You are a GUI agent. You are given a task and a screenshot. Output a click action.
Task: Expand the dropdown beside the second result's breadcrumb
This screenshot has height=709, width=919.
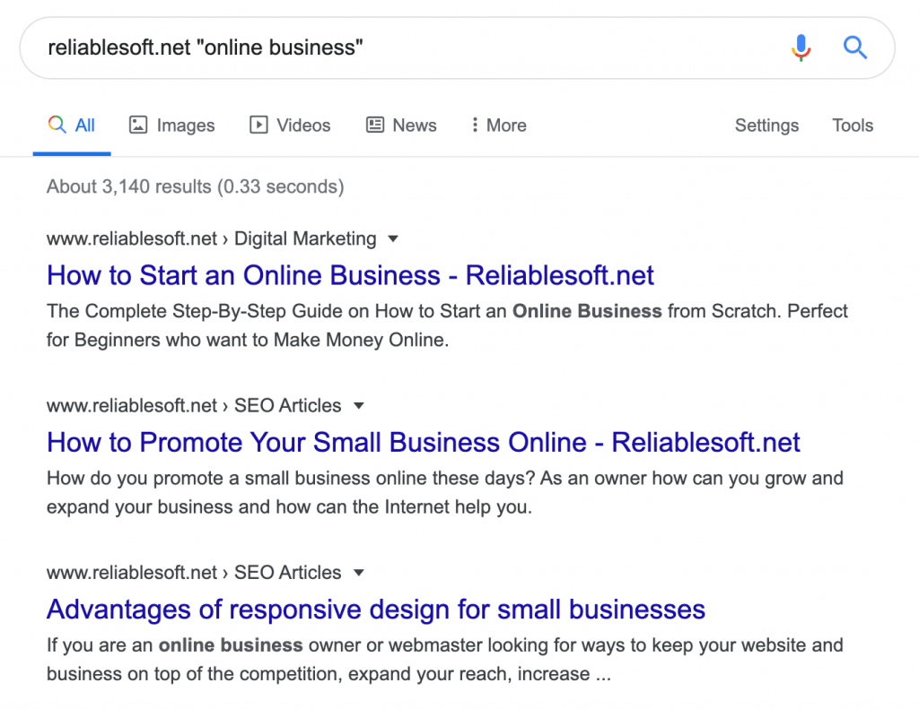click(358, 405)
